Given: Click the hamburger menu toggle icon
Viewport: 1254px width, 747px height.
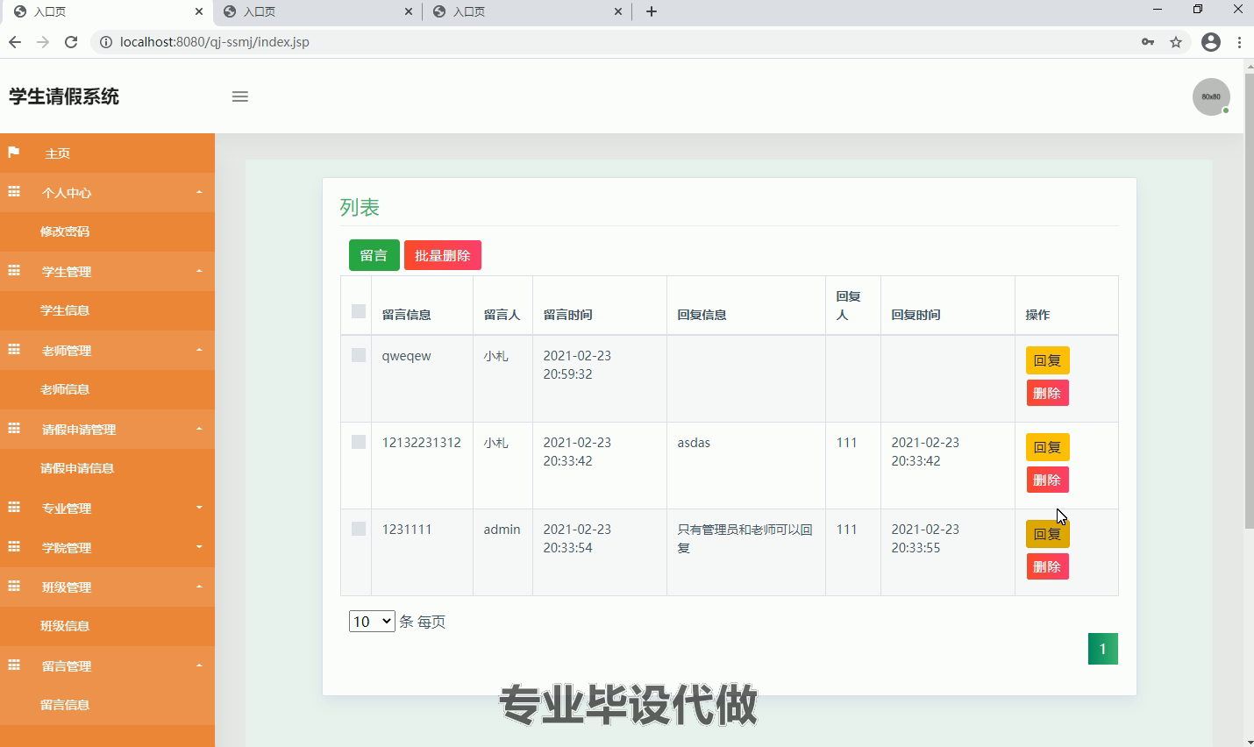Looking at the screenshot, I should [240, 96].
